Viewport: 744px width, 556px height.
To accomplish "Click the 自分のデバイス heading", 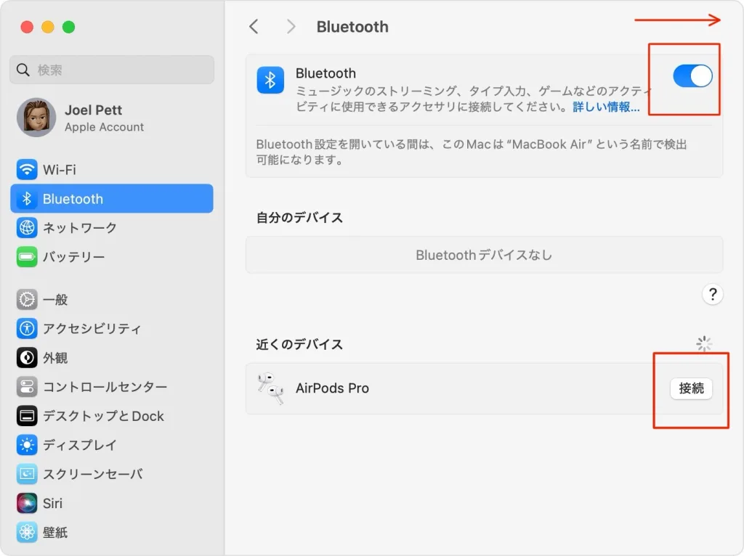I will [299, 218].
